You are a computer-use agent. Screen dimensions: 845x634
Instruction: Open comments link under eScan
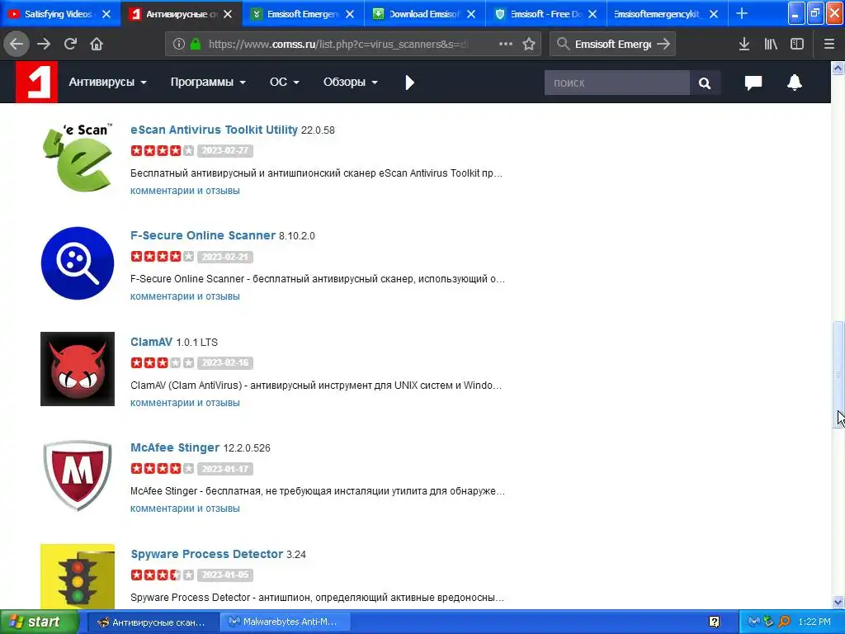coord(185,191)
